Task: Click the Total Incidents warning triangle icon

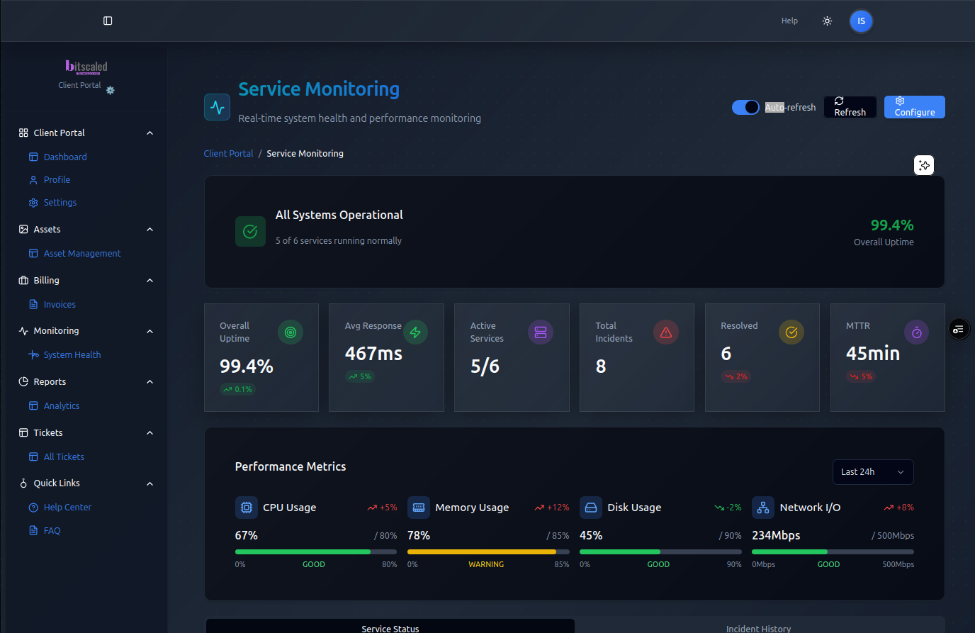Action: coord(666,332)
